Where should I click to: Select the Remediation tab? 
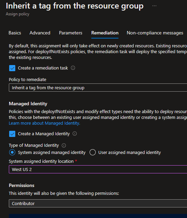click(x=105, y=33)
